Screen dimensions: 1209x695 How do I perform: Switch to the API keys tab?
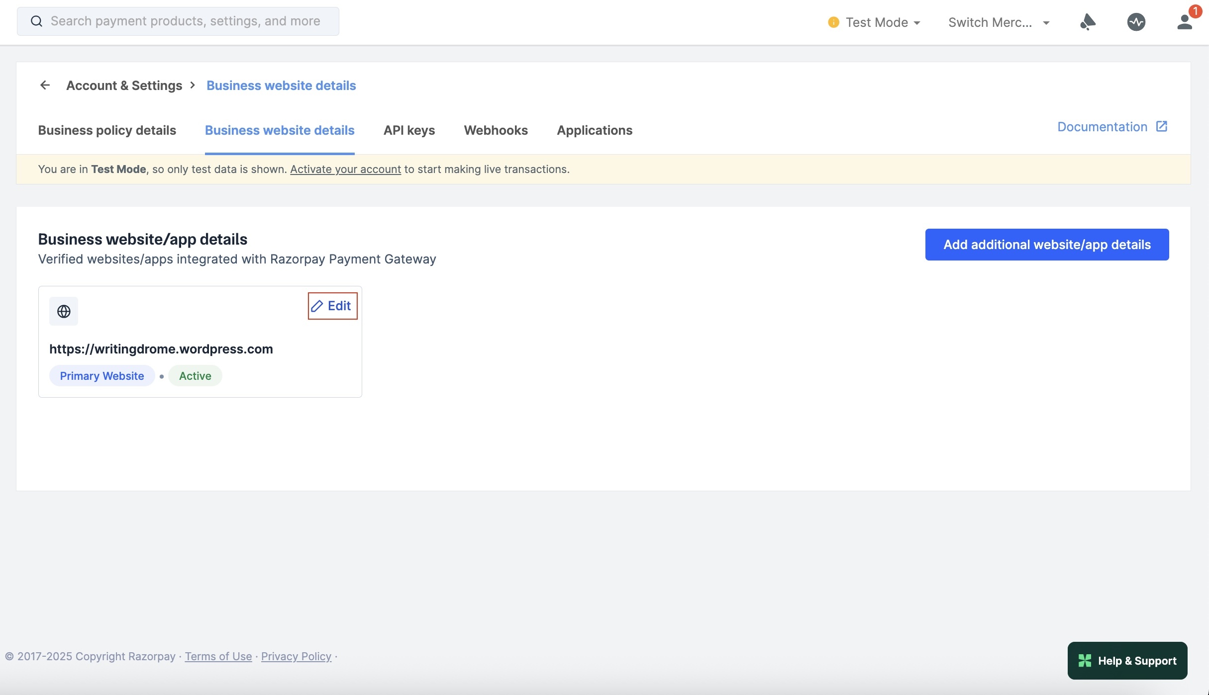click(x=409, y=130)
